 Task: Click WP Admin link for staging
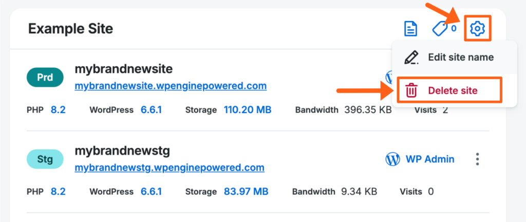[430, 159]
